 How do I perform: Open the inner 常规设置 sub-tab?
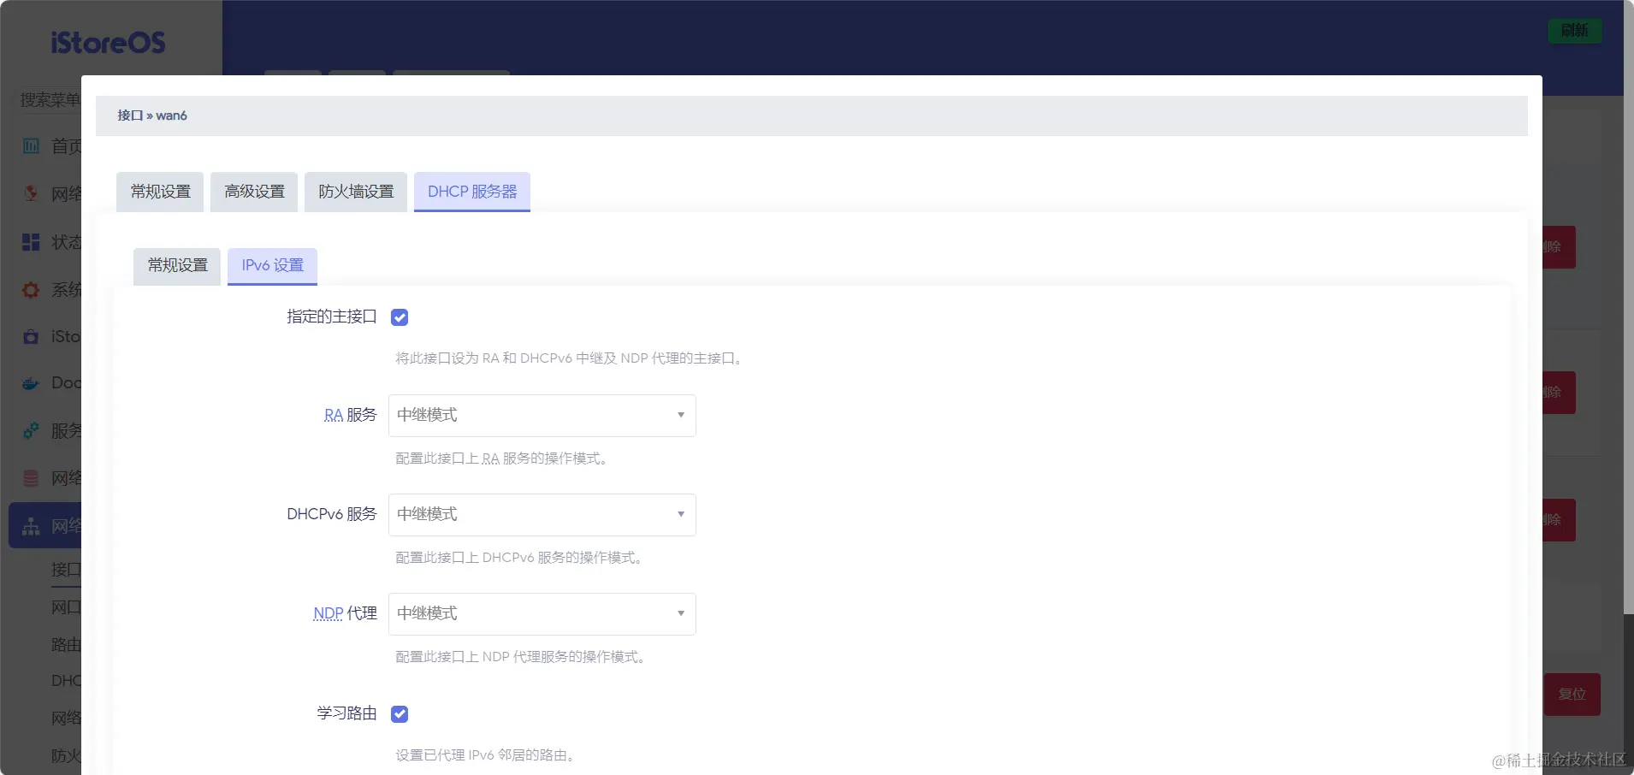(177, 266)
